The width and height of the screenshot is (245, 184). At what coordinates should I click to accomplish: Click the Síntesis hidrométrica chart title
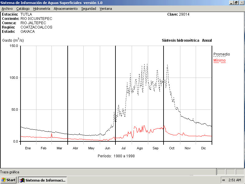pyautogui.click(x=180, y=40)
